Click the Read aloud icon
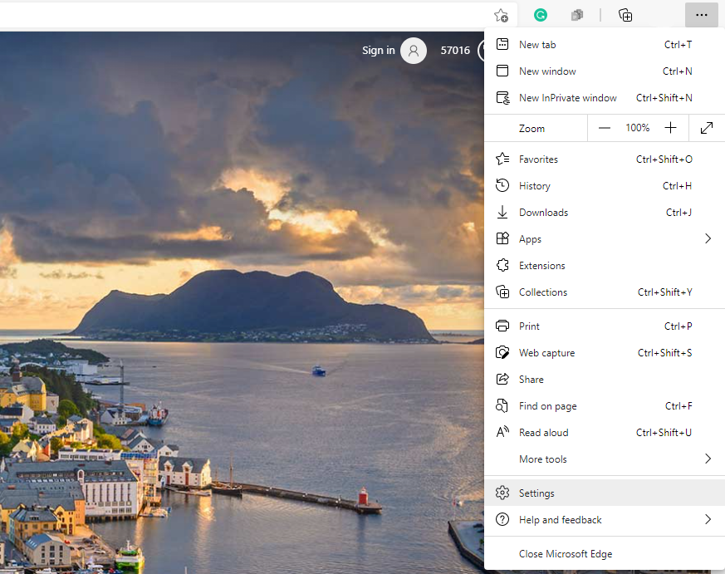The image size is (725, 574). click(x=502, y=432)
